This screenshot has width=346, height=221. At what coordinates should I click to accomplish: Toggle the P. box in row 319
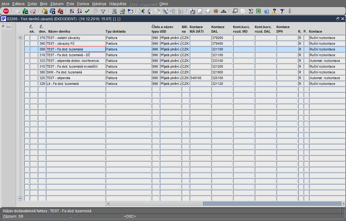tap(306, 55)
